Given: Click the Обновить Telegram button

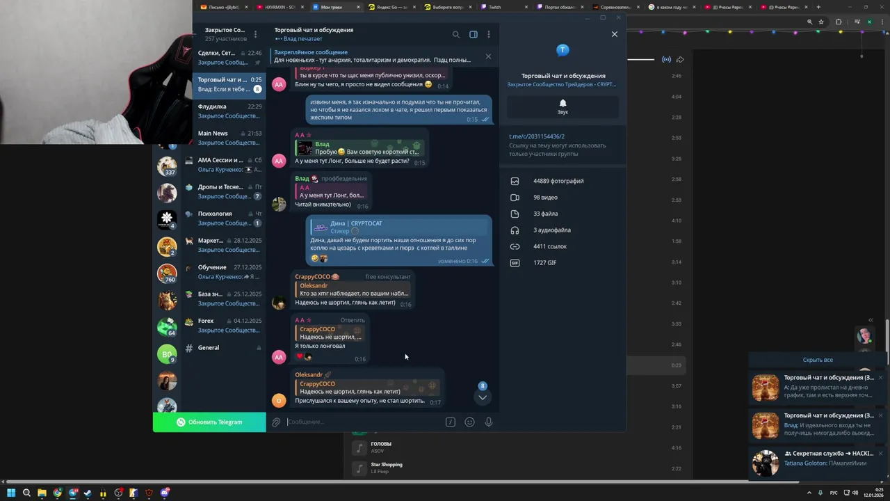Looking at the screenshot, I should 209,422.
